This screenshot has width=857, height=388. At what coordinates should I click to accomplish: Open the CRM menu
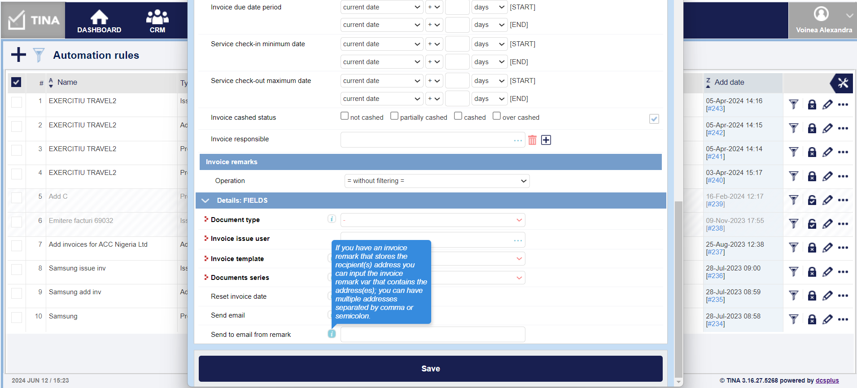[157, 21]
